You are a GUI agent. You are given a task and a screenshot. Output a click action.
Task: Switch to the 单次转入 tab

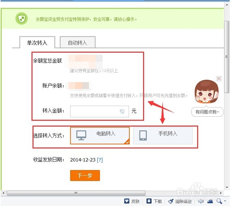click(x=37, y=42)
